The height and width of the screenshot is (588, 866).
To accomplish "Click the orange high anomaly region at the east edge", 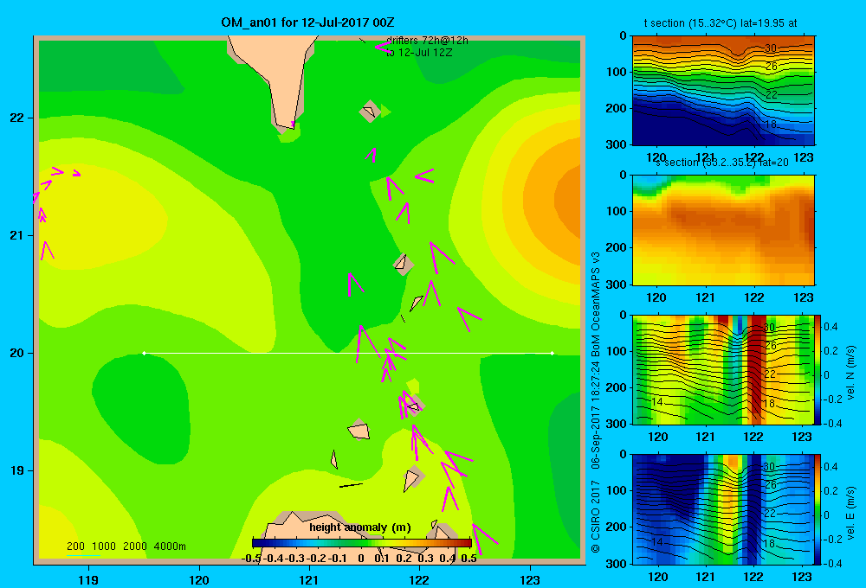I will coord(566,199).
